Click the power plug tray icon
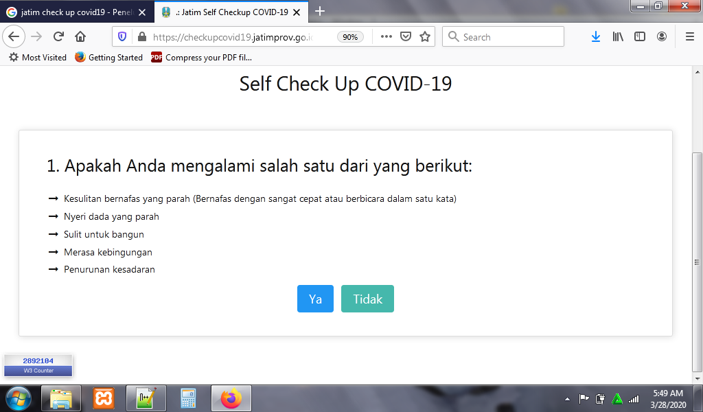Screen dimensions: 703x412 (600, 398)
